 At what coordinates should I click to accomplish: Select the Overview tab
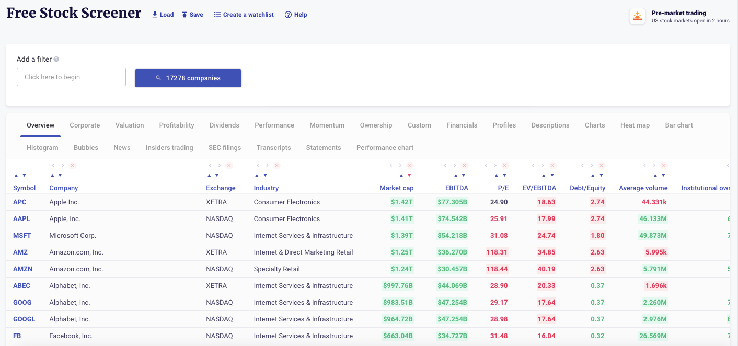(x=41, y=125)
